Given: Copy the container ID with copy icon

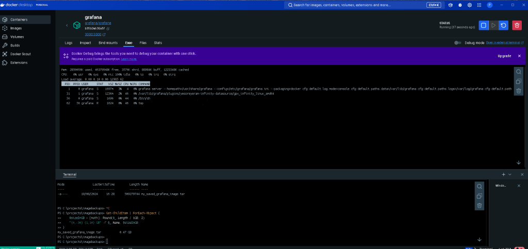Looking at the screenshot, I should pos(108,28).
